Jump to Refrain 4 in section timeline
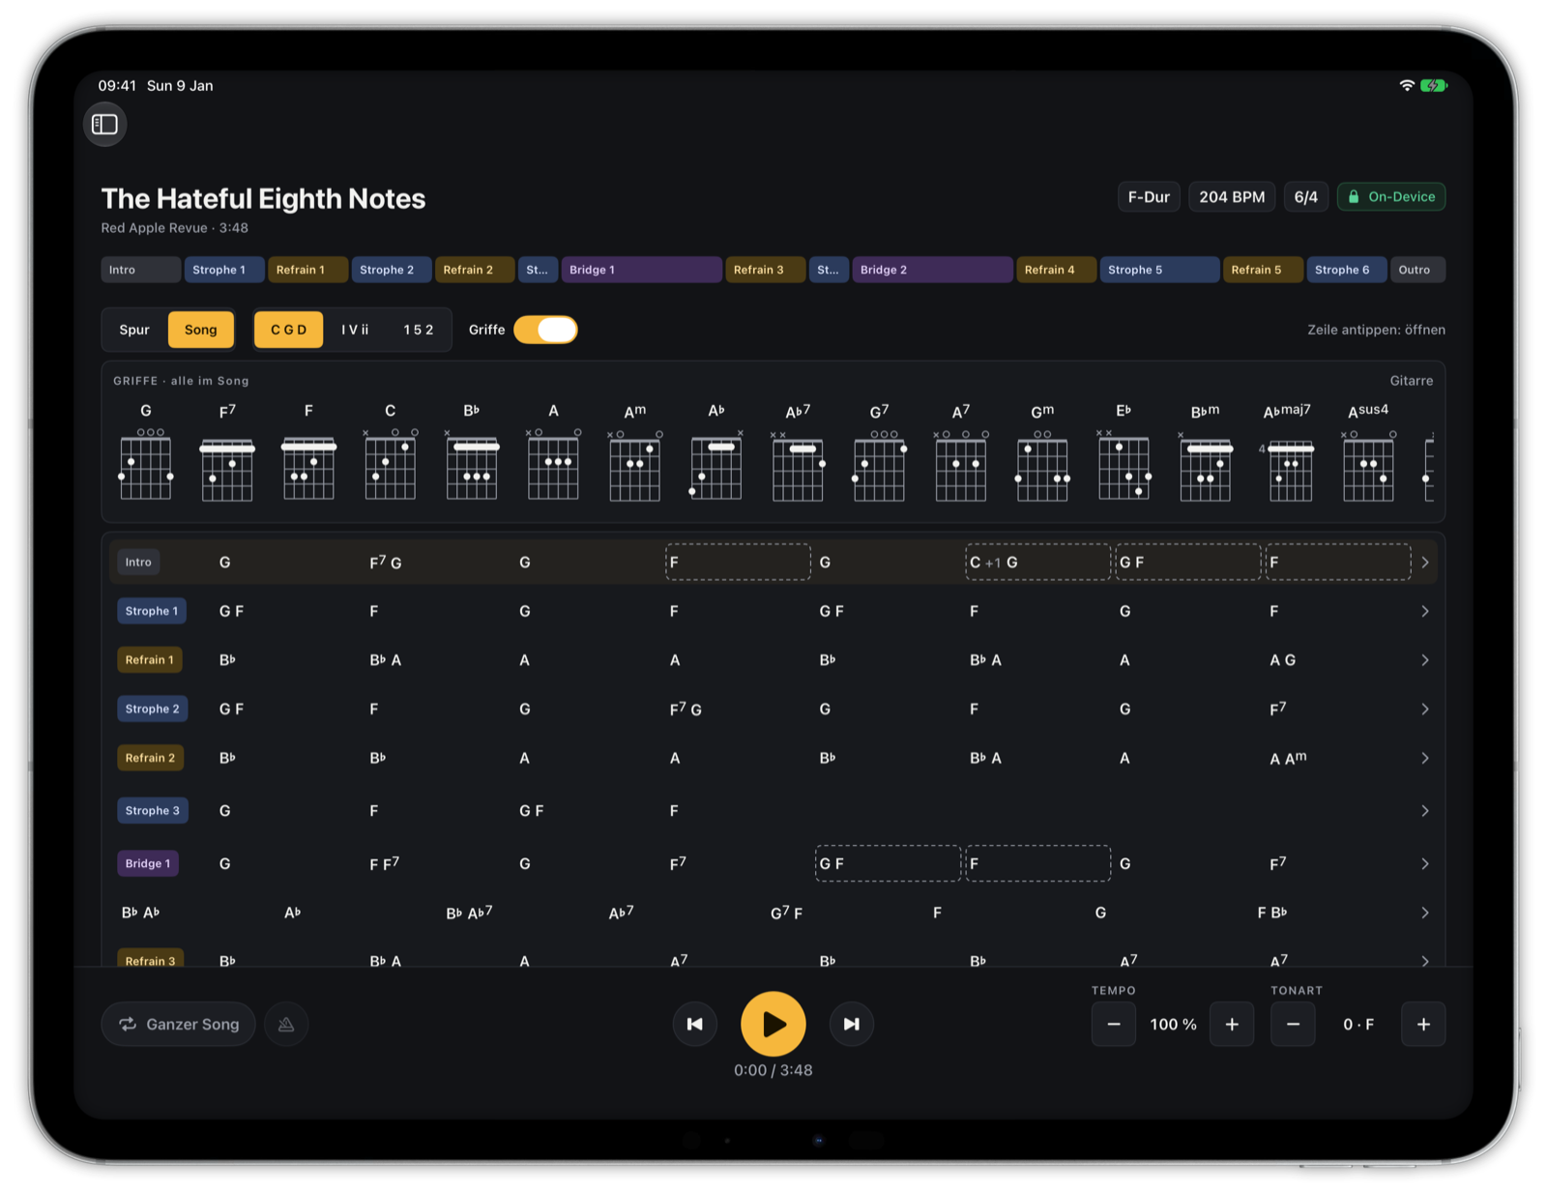Image resolution: width=1547 pixels, height=1190 pixels. (1056, 270)
